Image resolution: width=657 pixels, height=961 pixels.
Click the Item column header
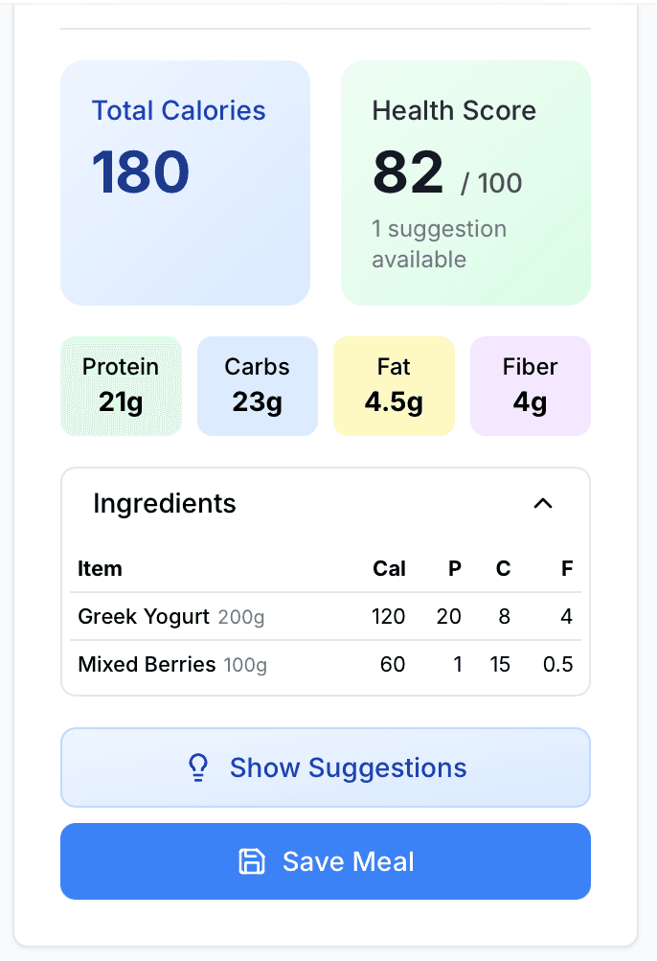click(x=100, y=568)
